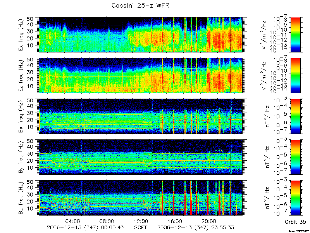Screen dimensions: 310x233
Task: Click the 12:00 time axis label
Action: click(141, 221)
